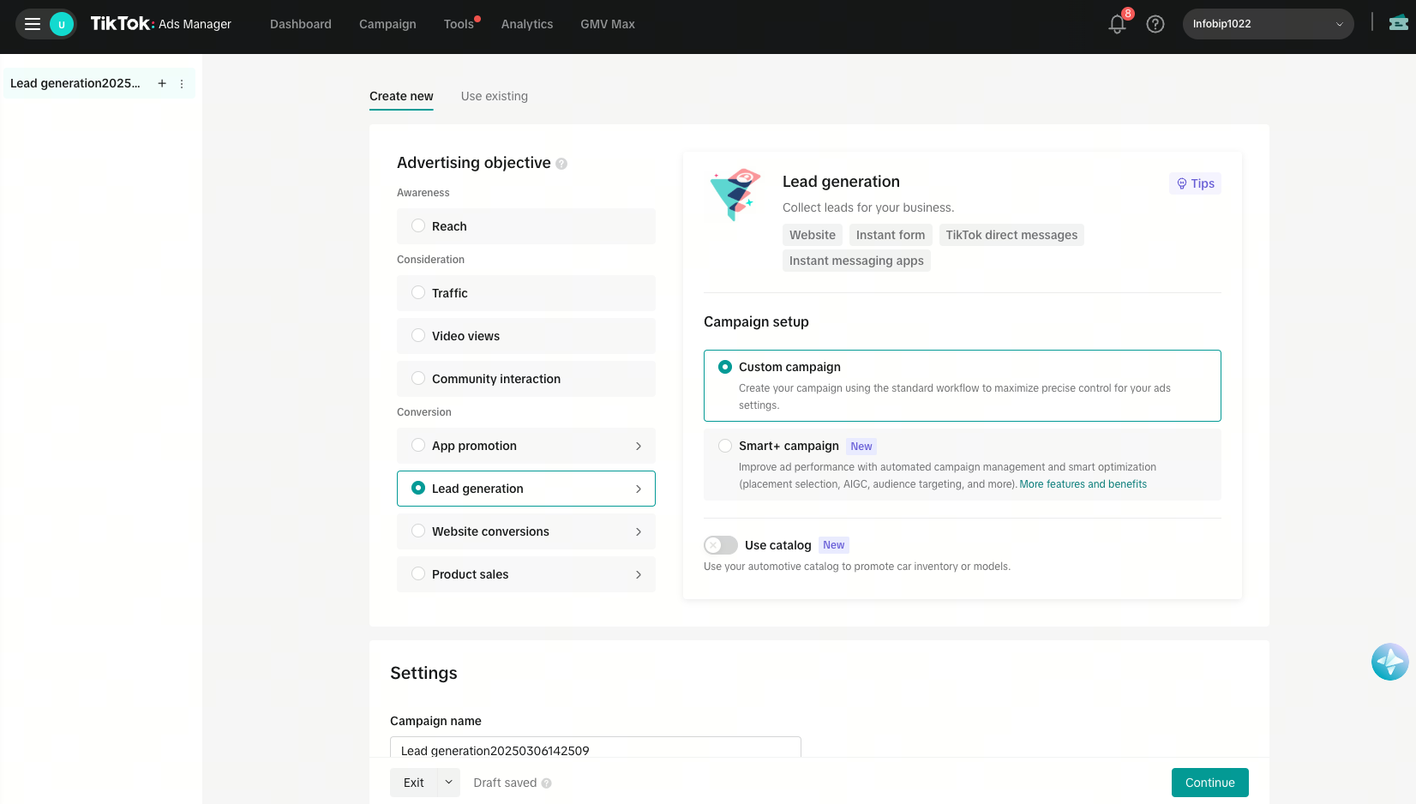Click the Continue button
The width and height of the screenshot is (1416, 804).
tap(1209, 783)
